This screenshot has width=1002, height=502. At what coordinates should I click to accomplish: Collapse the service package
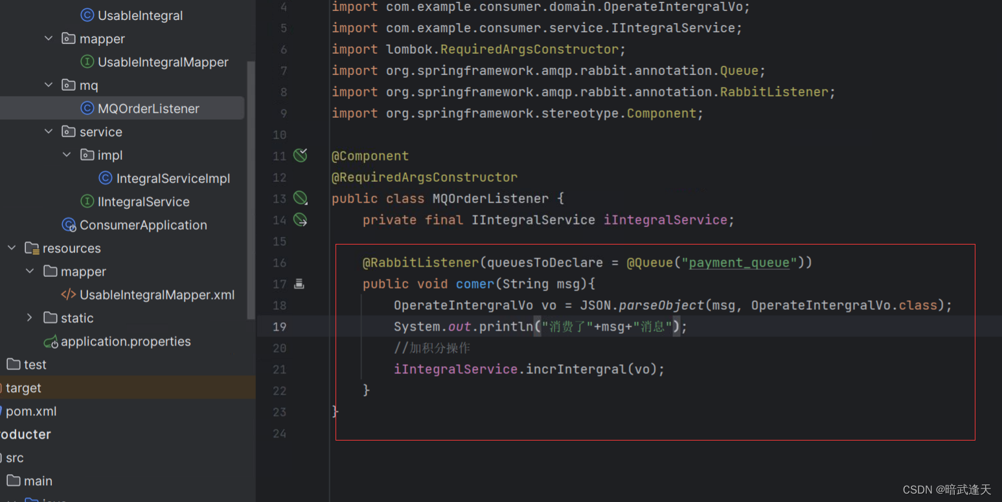(49, 132)
